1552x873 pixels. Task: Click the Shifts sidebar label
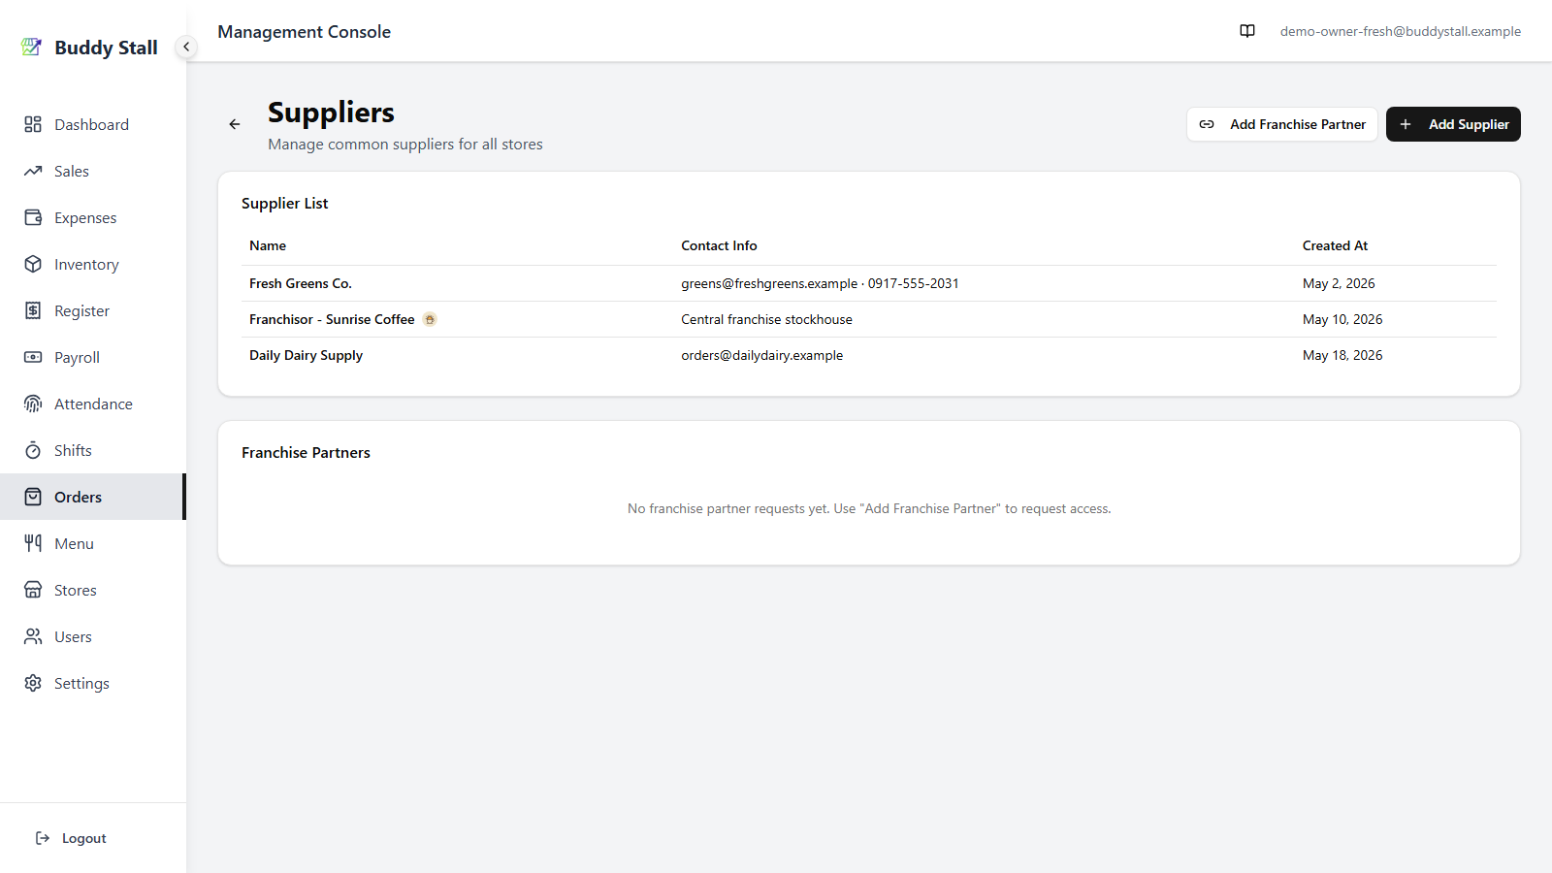tap(73, 450)
